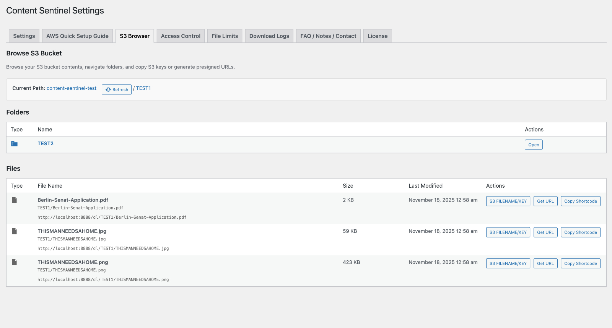Open TEST2 folder via name link
This screenshot has height=328, width=612.
tap(46, 144)
